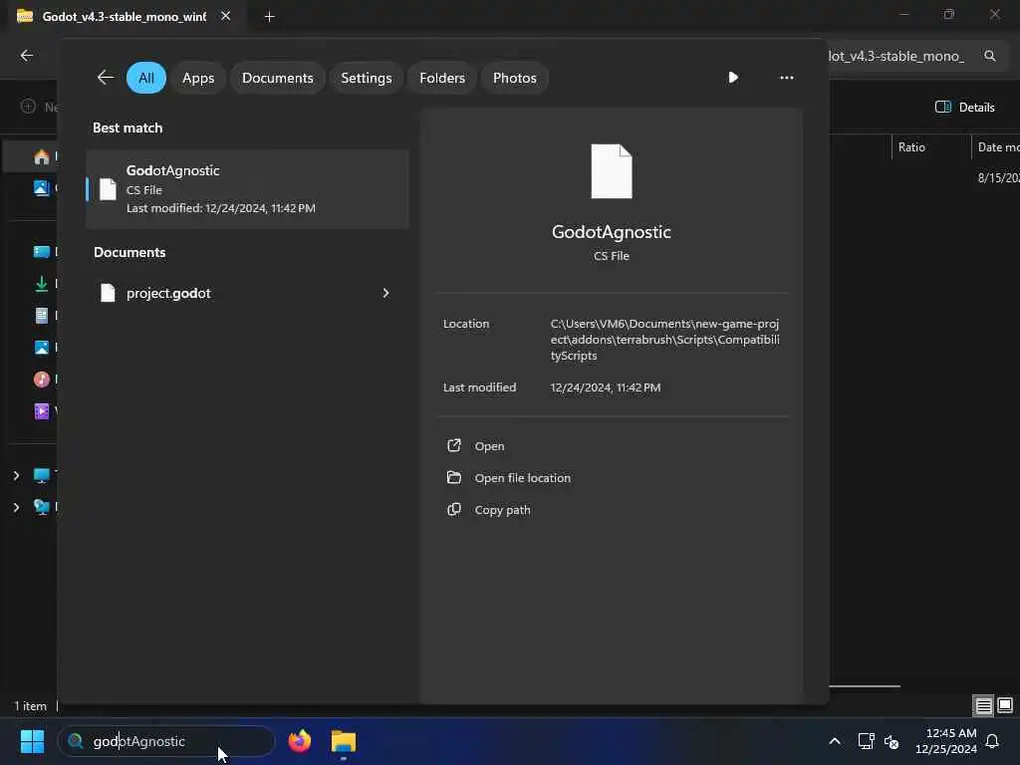Click the File Explorer search icon

990,56
